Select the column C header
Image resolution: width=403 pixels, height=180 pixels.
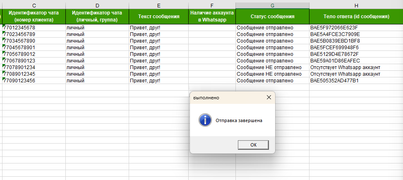click(x=34, y=5)
